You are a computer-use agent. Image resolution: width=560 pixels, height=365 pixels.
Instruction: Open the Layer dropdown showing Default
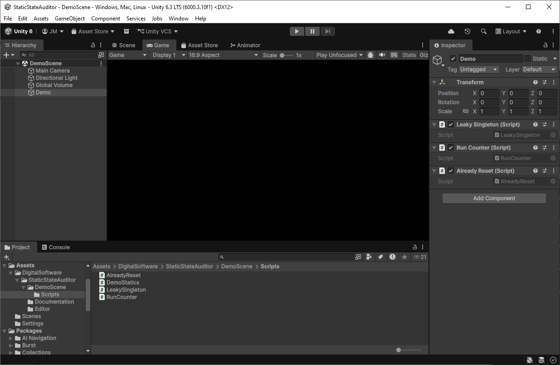[x=540, y=69]
